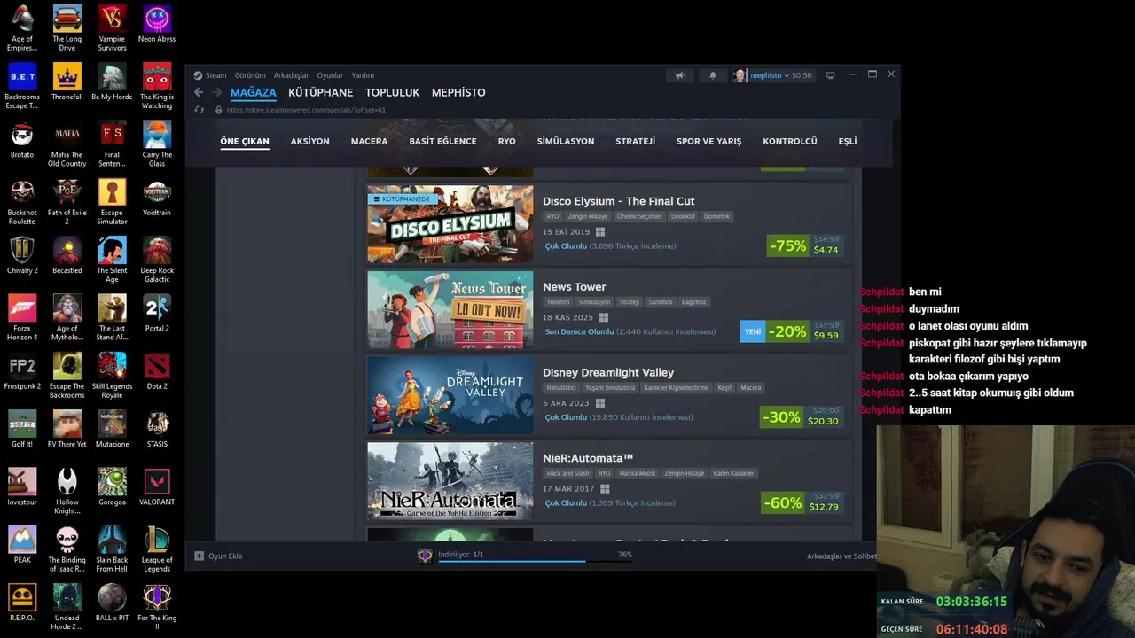Open Dota 2 desktop shortcut
The width and height of the screenshot is (1135, 638).
click(x=157, y=370)
